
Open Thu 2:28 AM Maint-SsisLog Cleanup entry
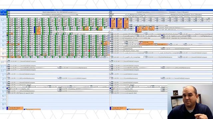pos(184,27)
